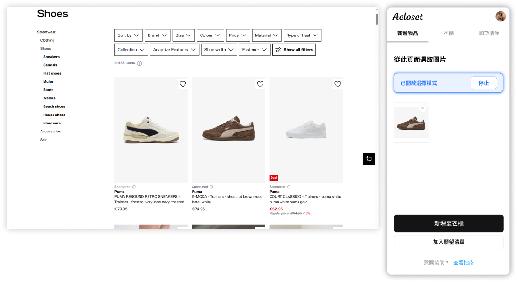Open the Size filter dropdown
This screenshot has width=517, height=282.
pos(184,35)
